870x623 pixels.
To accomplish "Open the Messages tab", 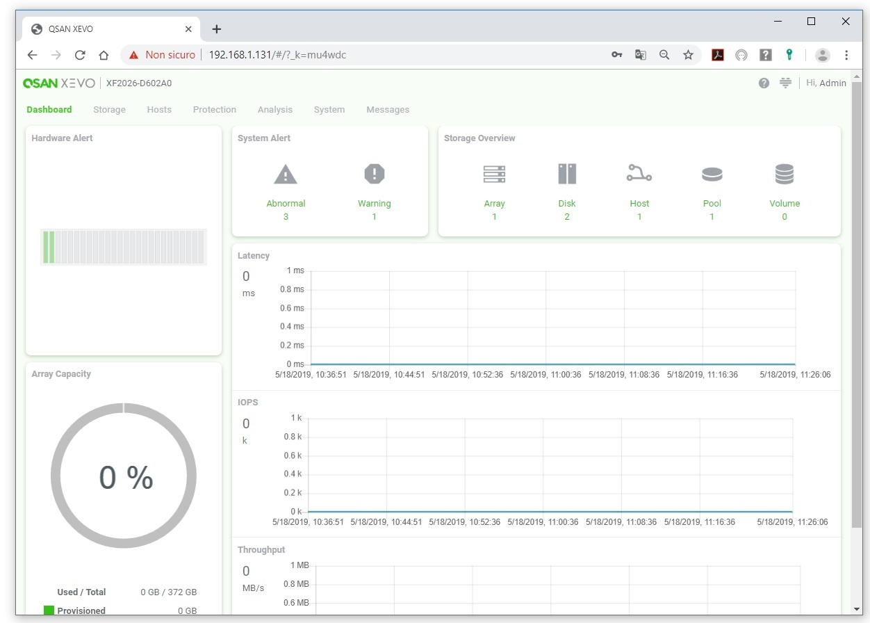I will click(388, 110).
